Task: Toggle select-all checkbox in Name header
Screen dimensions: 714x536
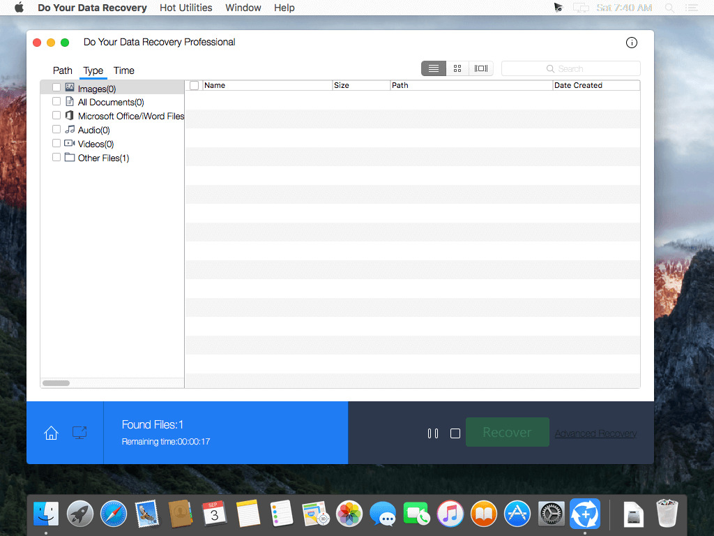Action: click(195, 85)
